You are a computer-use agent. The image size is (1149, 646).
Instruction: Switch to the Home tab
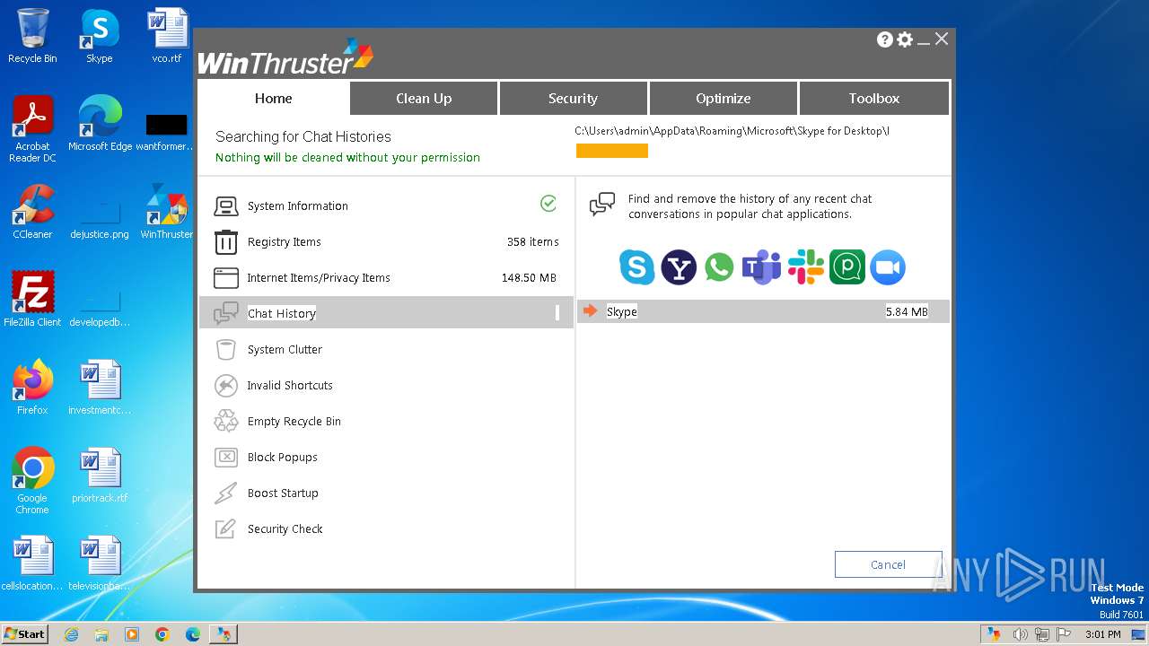[273, 99]
